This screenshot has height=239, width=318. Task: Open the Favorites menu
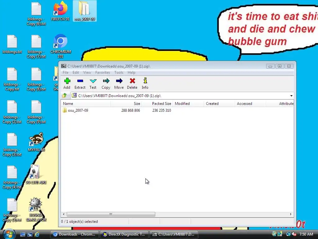coord(102,73)
